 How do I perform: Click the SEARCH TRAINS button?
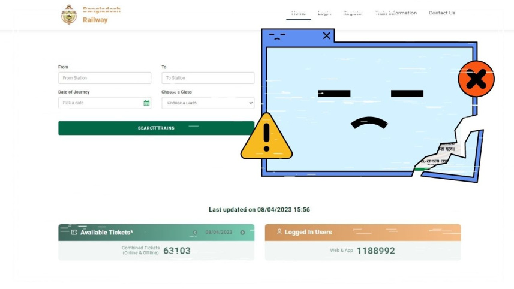point(157,128)
